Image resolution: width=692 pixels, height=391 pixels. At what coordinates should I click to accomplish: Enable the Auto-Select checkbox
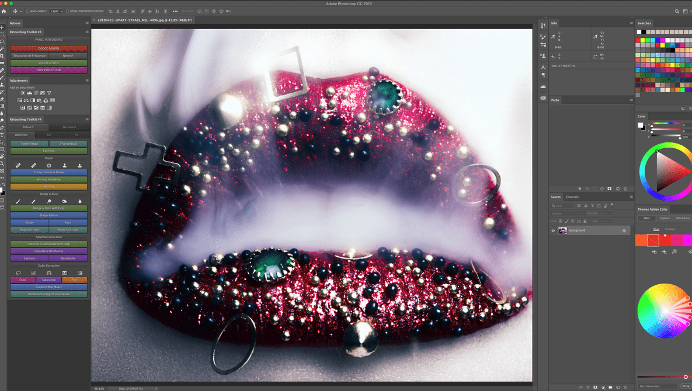tap(27, 11)
